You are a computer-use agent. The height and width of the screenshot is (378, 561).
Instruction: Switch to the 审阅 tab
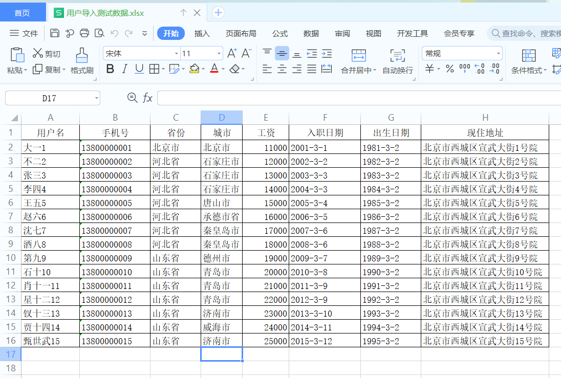pyautogui.click(x=342, y=33)
